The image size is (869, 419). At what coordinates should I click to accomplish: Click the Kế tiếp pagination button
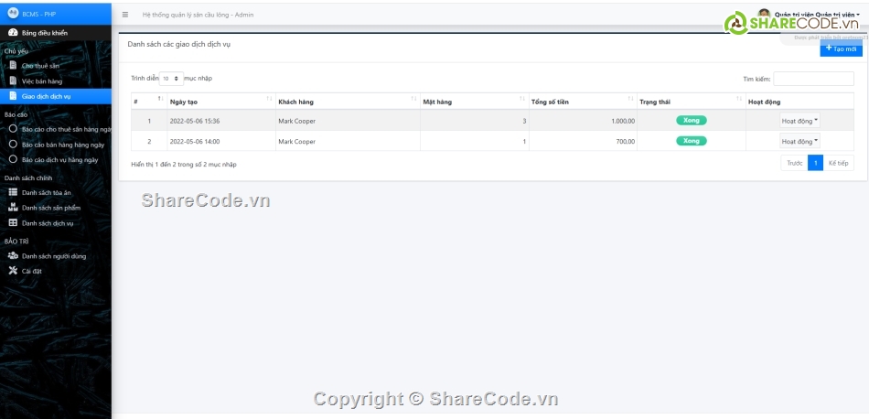[838, 163]
